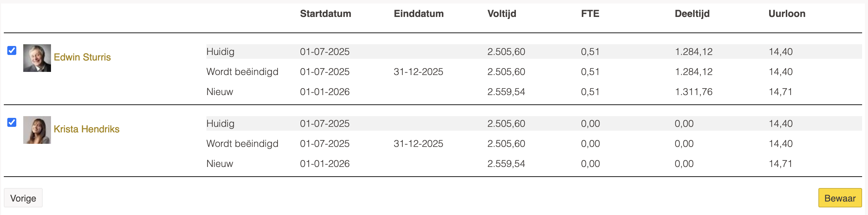Open Krista Hendriks name link

coord(86,129)
